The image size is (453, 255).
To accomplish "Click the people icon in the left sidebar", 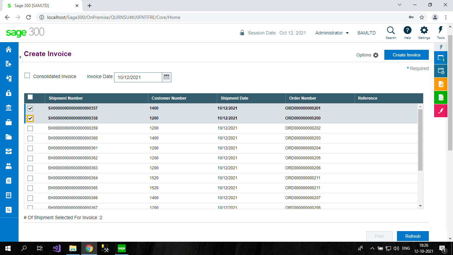I will coord(8,166).
